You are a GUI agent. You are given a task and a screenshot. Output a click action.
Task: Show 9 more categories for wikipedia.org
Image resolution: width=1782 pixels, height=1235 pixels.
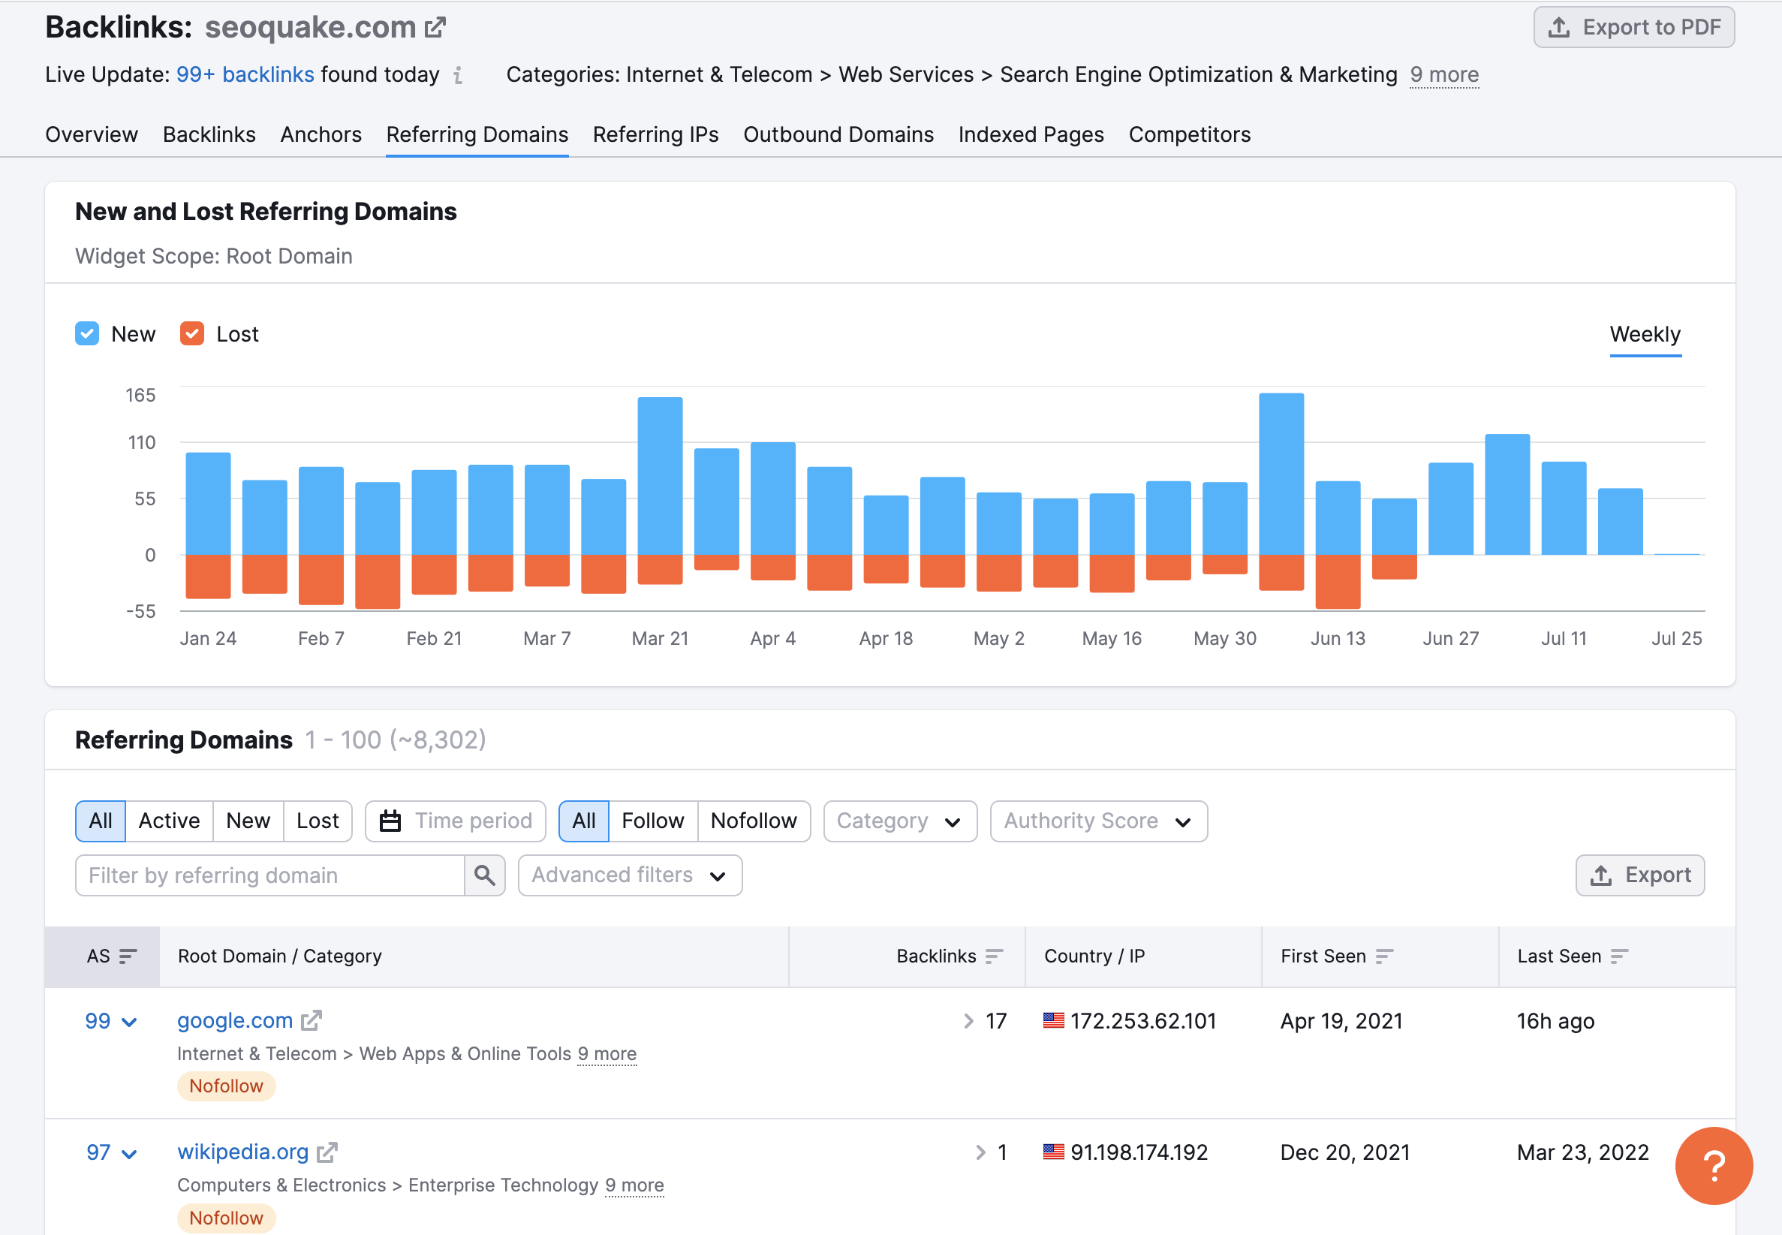pyautogui.click(x=634, y=1186)
